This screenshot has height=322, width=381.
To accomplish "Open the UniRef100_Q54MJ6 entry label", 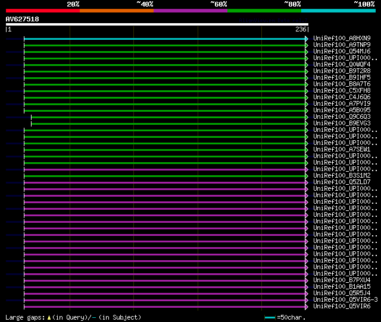I will (342, 52).
